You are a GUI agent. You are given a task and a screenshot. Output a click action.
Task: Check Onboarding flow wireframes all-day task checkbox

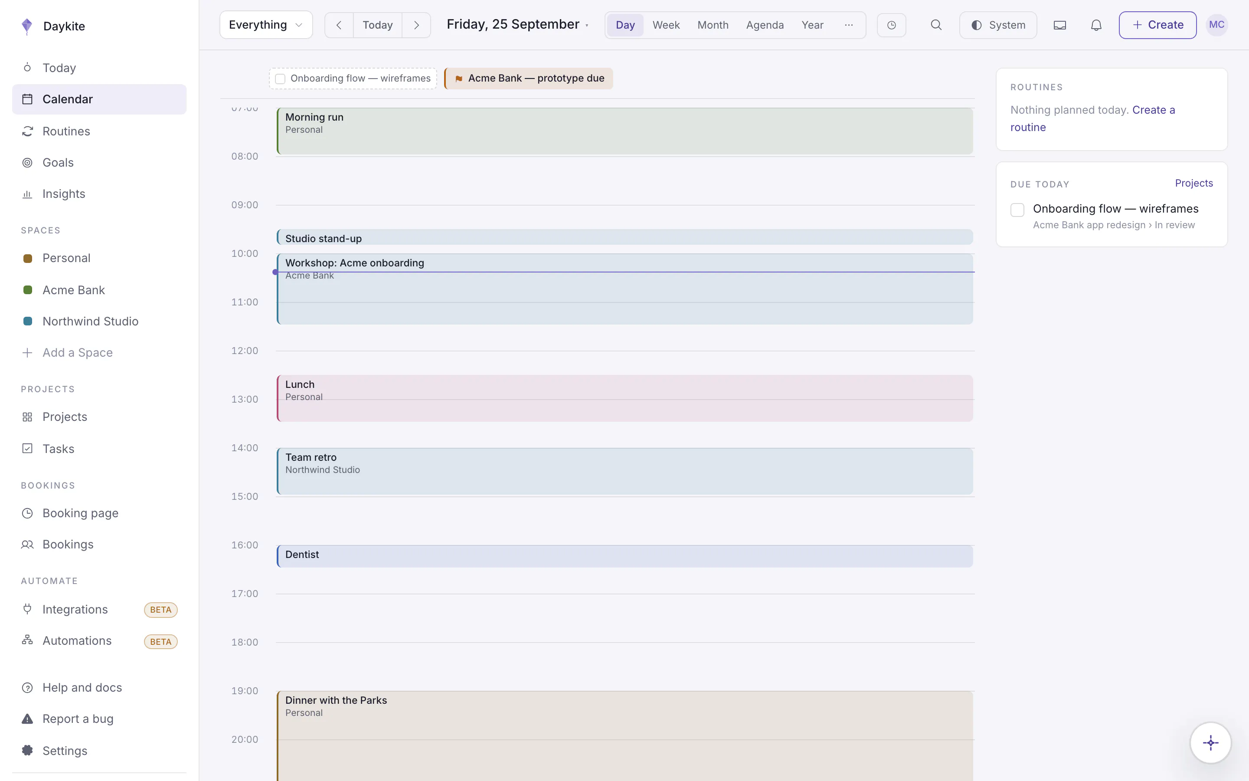point(280,79)
